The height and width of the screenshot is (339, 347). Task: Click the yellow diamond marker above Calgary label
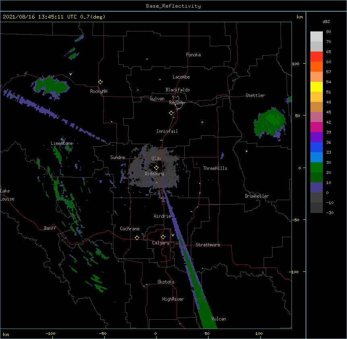pyautogui.click(x=163, y=237)
